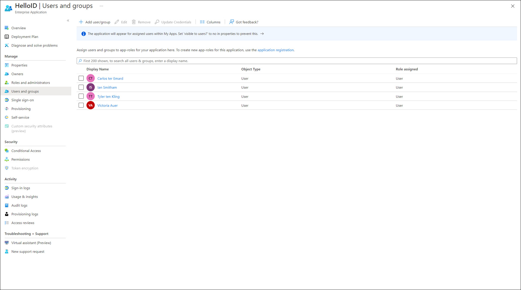Click the Roles and administrators icon
The image size is (521, 290).
click(7, 82)
